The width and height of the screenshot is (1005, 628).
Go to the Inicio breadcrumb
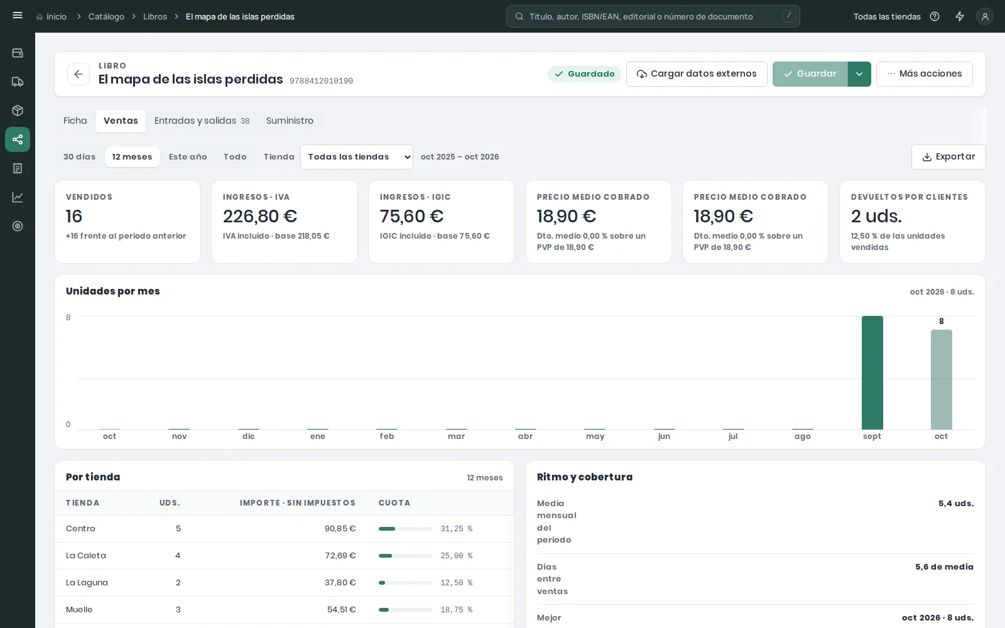[x=57, y=17]
